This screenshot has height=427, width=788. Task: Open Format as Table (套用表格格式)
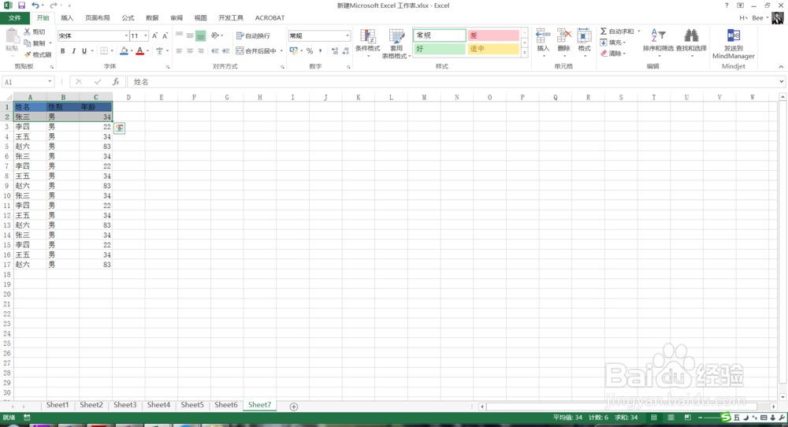[x=396, y=43]
